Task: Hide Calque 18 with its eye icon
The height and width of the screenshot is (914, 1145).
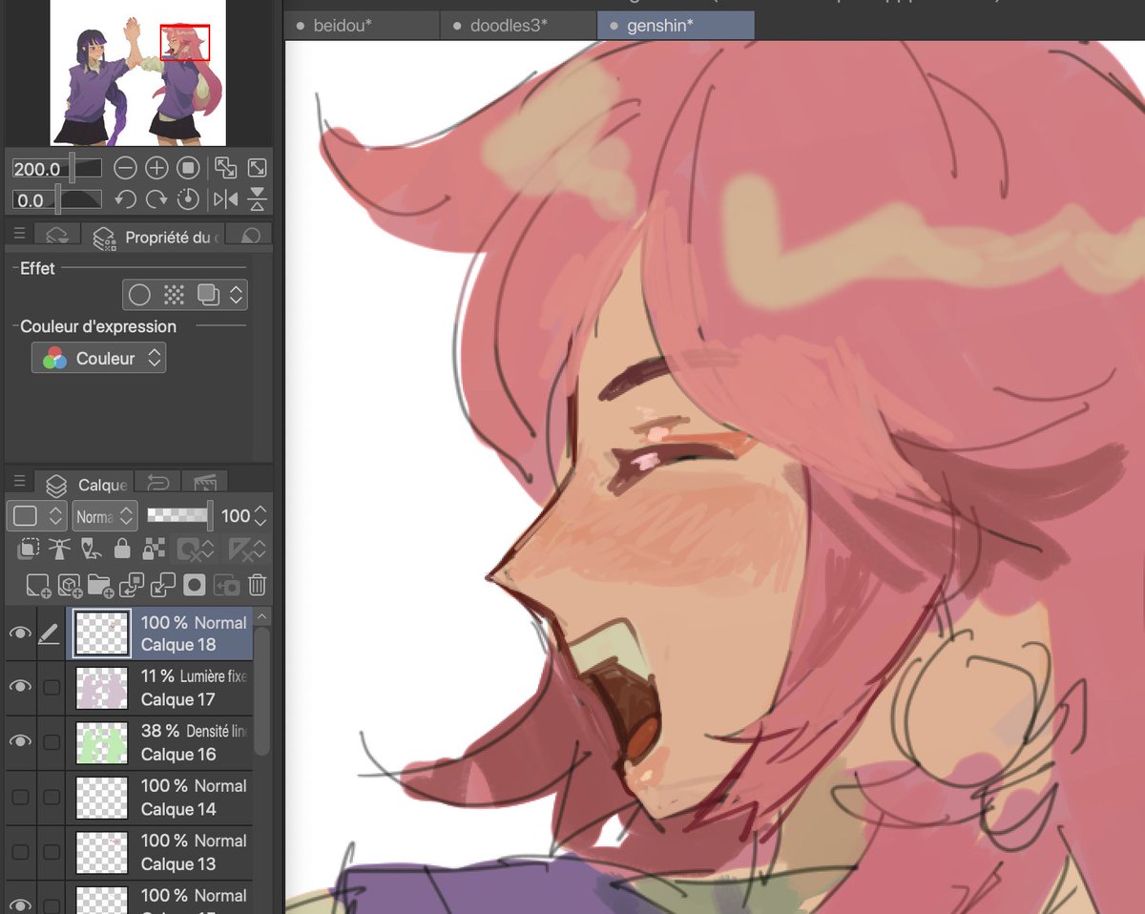Action: point(20,633)
